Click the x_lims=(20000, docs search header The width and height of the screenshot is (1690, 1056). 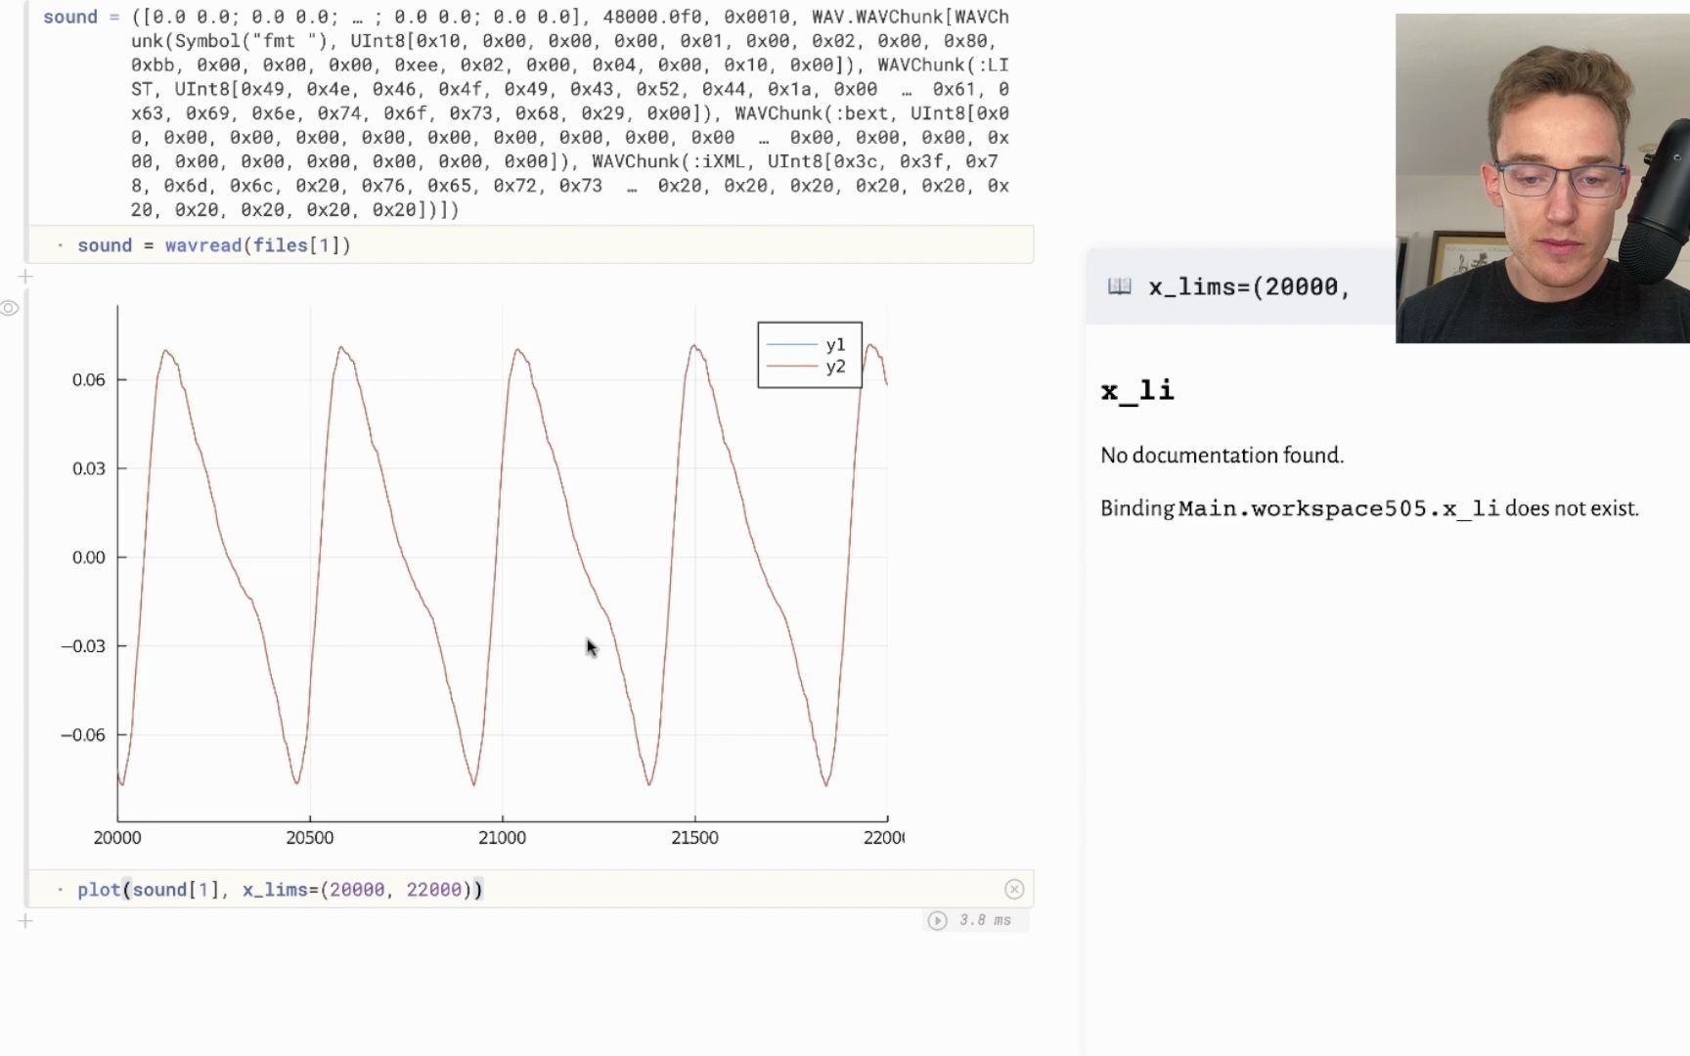(x=1249, y=286)
